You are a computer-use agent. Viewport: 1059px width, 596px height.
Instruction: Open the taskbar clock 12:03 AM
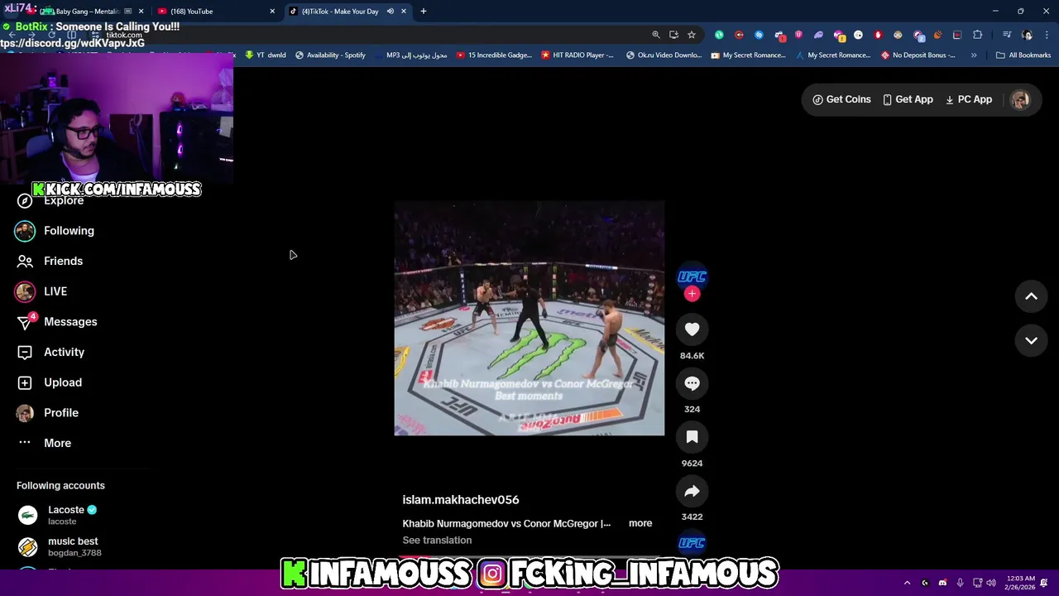pos(1022,583)
